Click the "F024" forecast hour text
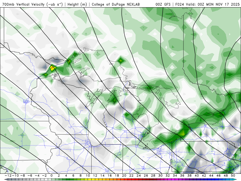The height and width of the screenshot is (181, 241). click(180, 4)
